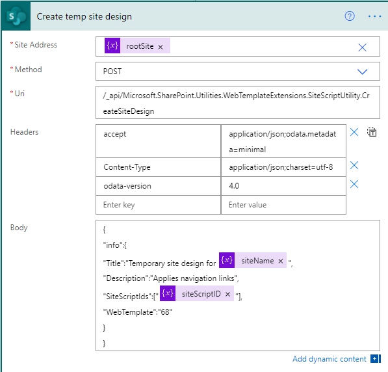Delete the accept header row
The image size is (388, 372).
354,132
